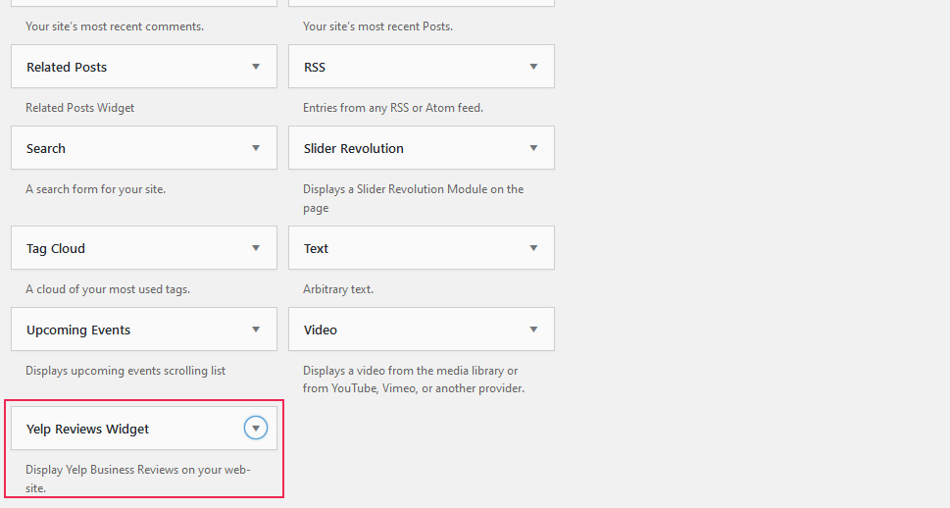
Task: Click 'Displays upcoming events scrolling list' text
Action: click(x=125, y=371)
